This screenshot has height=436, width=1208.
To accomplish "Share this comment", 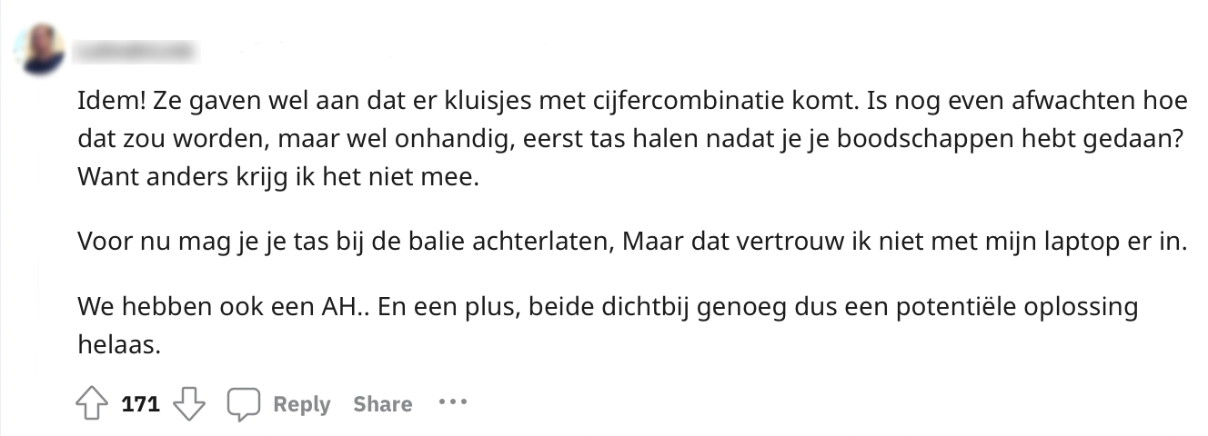I will coord(382,404).
